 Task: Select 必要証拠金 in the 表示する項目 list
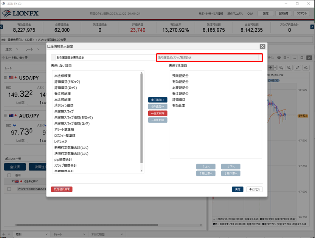click(x=180, y=88)
